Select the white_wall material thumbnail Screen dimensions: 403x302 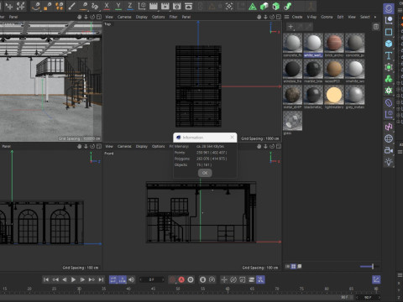(x=313, y=43)
